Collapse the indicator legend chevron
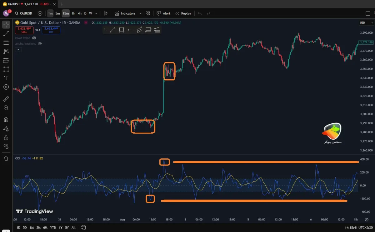Screen dimensions: 375x232 pos(18,50)
